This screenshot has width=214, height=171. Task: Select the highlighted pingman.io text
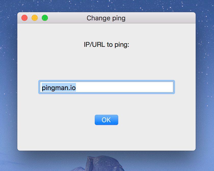click(59, 88)
